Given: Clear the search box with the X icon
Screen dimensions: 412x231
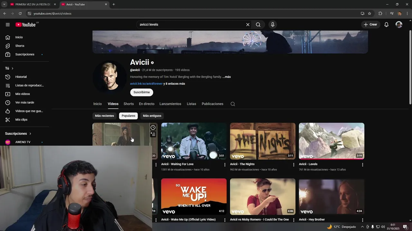Looking at the screenshot, I should tap(248, 25).
